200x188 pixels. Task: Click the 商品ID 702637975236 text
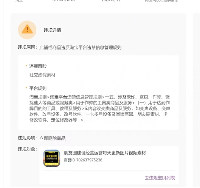pyautogui.click(x=83, y=160)
